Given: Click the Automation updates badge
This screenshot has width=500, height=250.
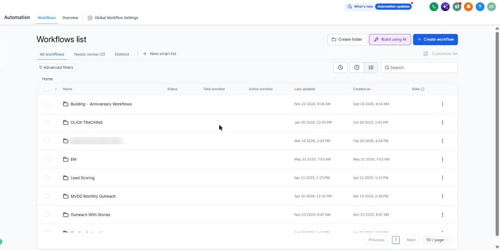Looking at the screenshot, I should (x=393, y=6).
